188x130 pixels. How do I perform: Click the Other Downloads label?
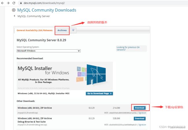click(26, 101)
